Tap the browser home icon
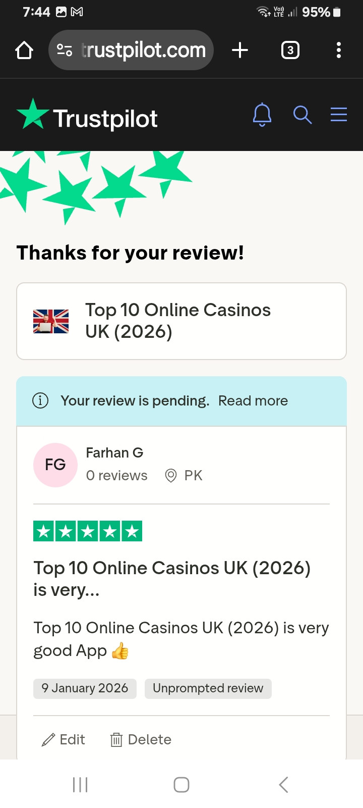Viewport: 363px width, 808px height. (x=24, y=50)
